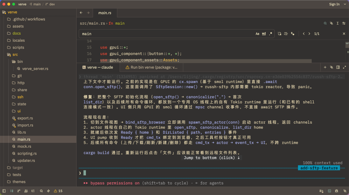Click the edit prediction Z icon
This screenshot has height=195, width=349.
[321, 191]
